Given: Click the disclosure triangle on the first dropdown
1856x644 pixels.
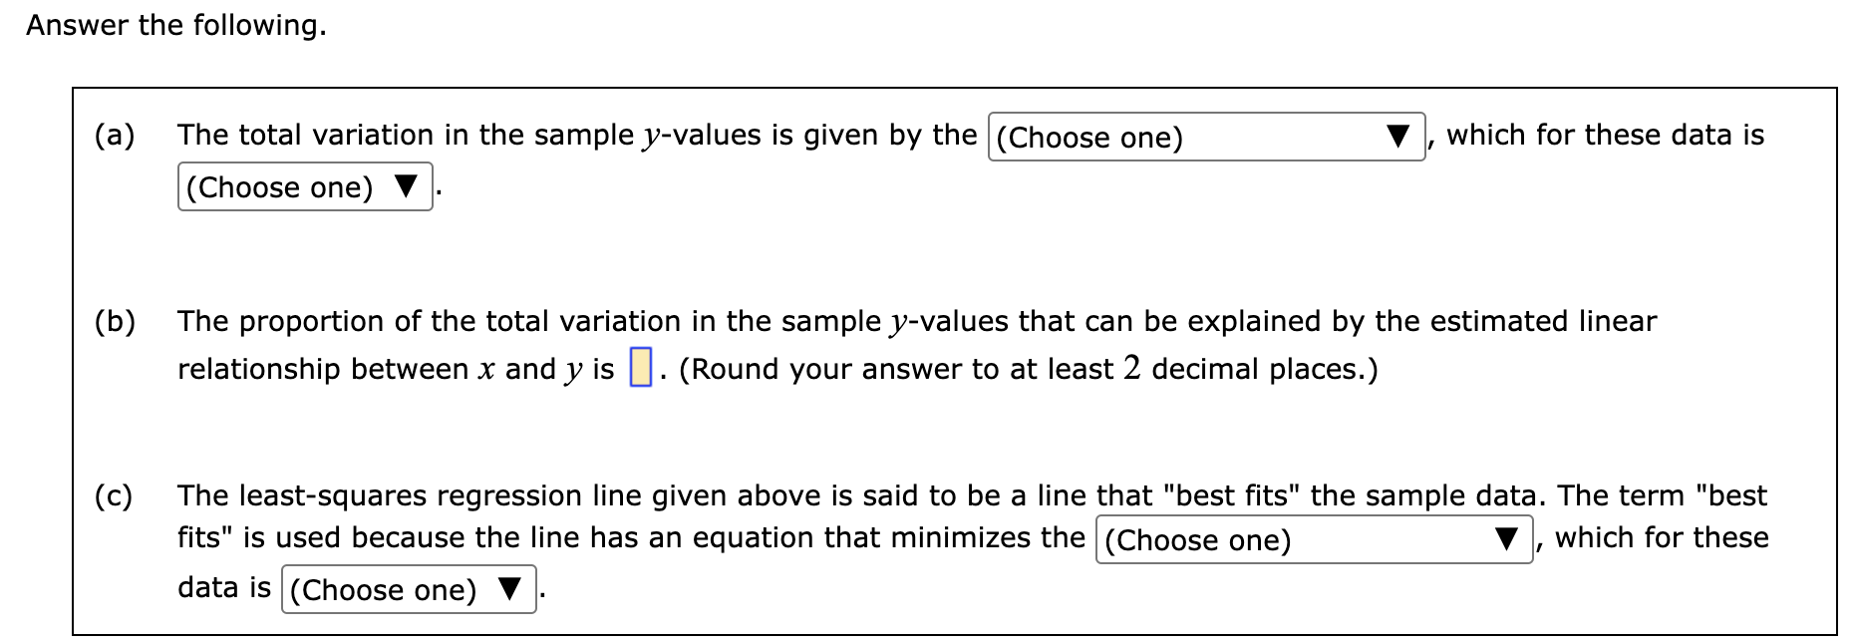Looking at the screenshot, I should [1396, 134].
